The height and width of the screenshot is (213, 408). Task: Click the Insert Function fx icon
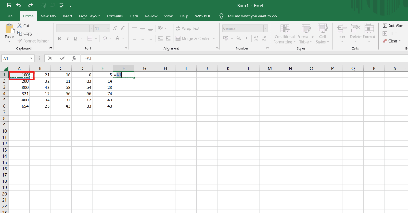click(74, 59)
